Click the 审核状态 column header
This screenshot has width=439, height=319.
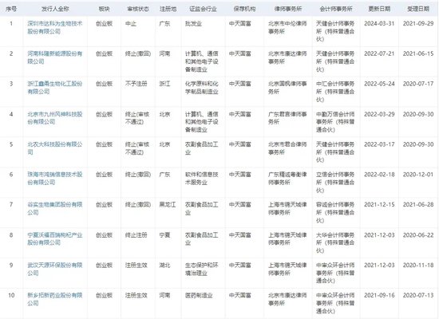click(x=138, y=9)
